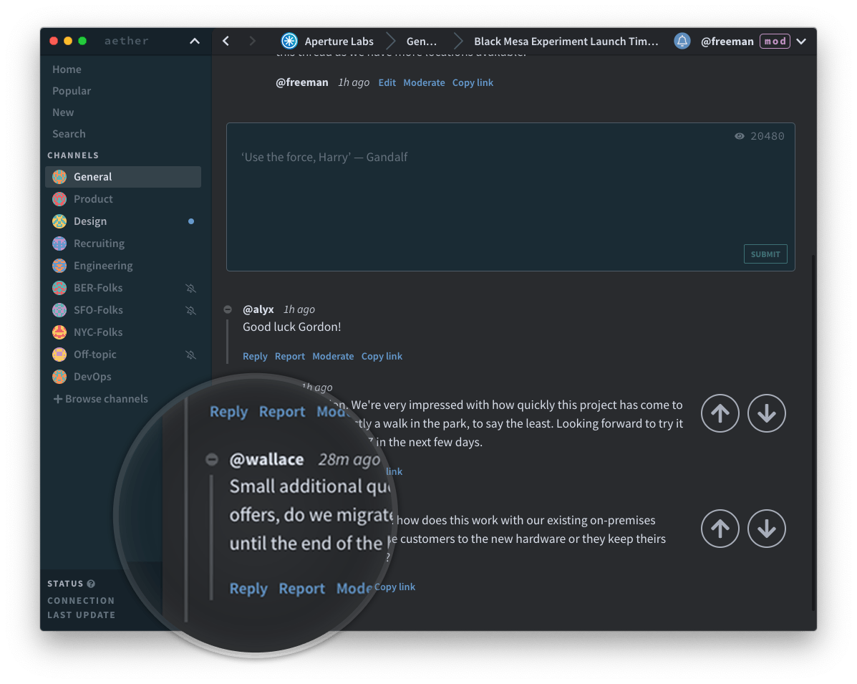Screen dimensions: 857x684
Task: Select the Recruiting channel icon
Action: coord(59,244)
